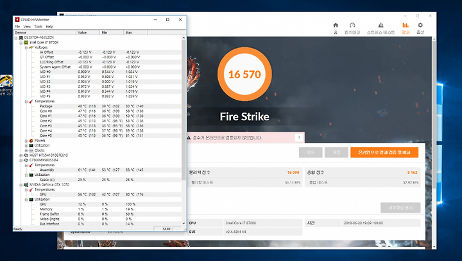Click the Sensor column header
Image resolution: width=462 pixels, height=261 pixels.
[x=45, y=33]
